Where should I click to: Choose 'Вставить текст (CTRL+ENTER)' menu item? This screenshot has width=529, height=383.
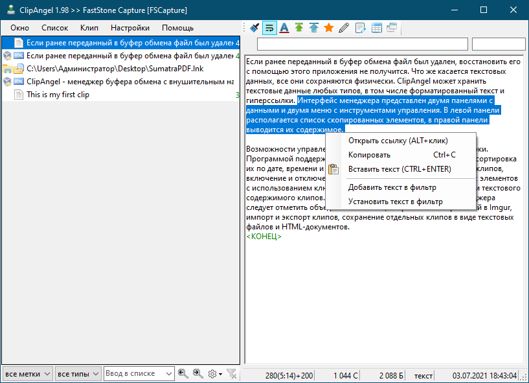click(401, 169)
